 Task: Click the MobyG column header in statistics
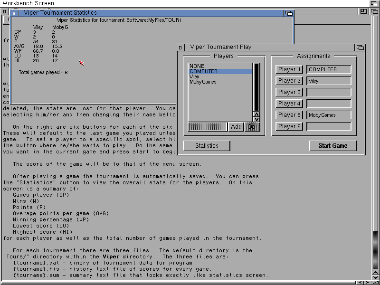point(60,28)
